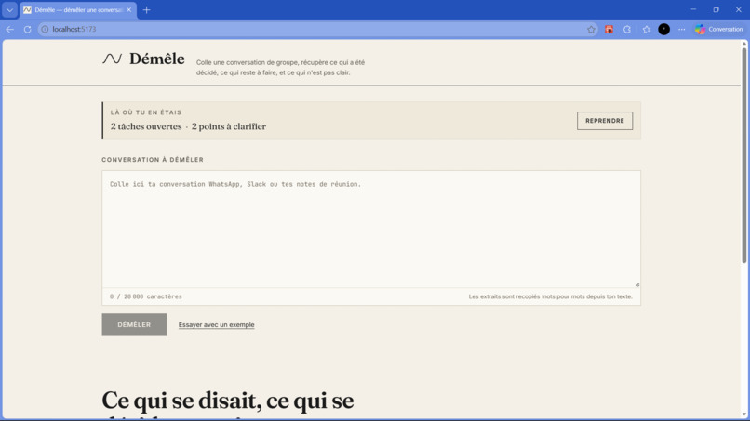Focus the localhost:5173 address bar
The width and height of the screenshot is (750, 421).
315,29
